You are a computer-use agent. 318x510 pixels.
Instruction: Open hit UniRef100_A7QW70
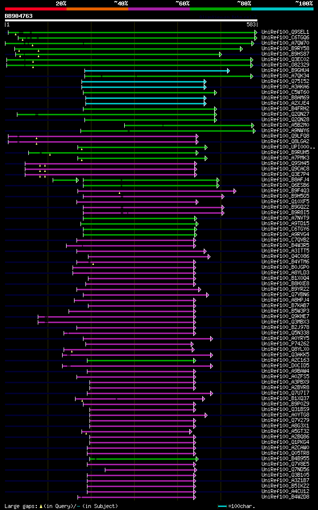pos(285,43)
